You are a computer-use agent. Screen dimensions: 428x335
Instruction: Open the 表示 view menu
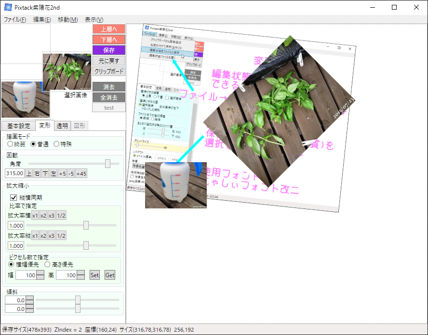pos(93,19)
